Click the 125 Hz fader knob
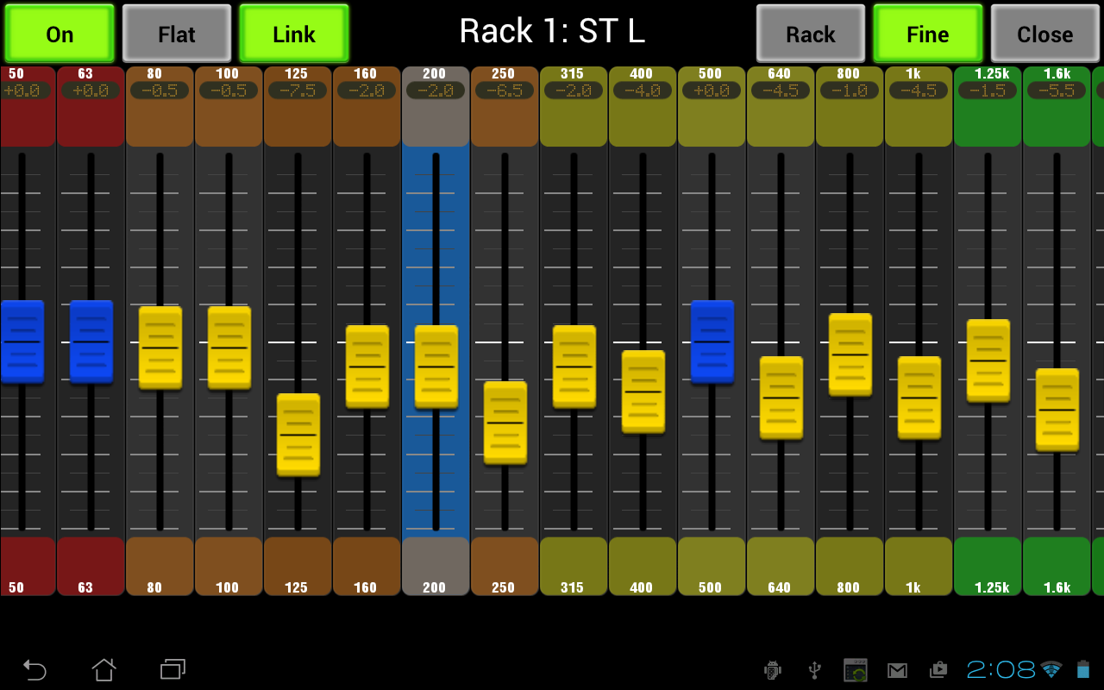Viewport: 1104px width, 690px height. pyautogui.click(x=298, y=435)
